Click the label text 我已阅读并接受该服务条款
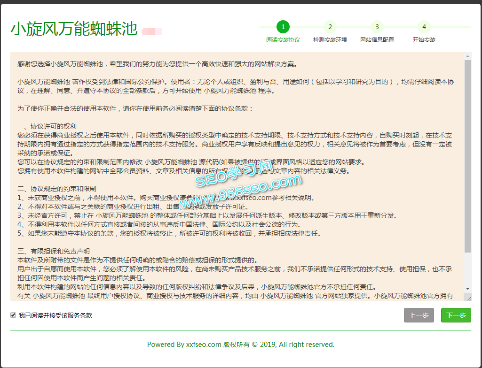Screen dimensions: 482x368 coord(55,315)
